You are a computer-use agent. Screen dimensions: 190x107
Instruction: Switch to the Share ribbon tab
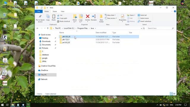tap(55, 11)
